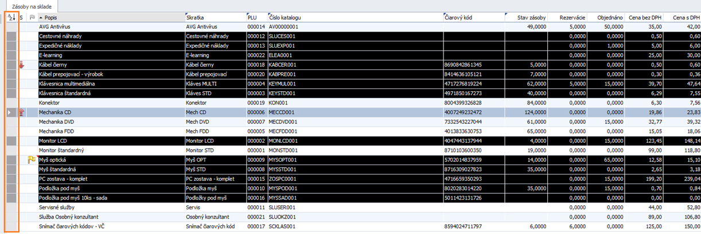Click the A-Z sort icon in header
This screenshot has width=701, height=234.
11,18
